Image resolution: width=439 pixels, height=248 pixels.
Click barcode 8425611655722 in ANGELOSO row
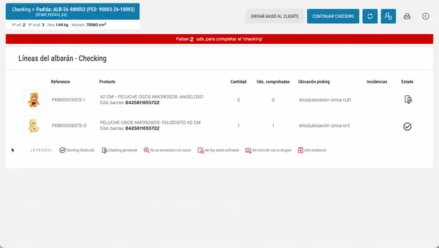tap(142, 103)
